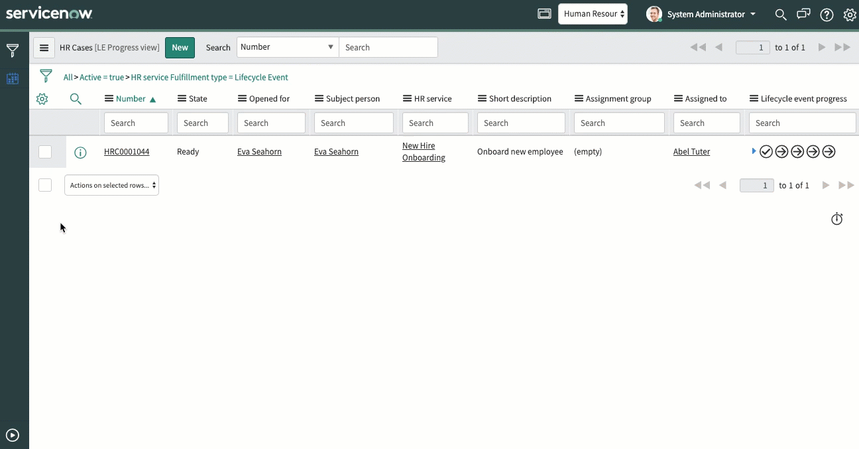Focus the Number column search field
The height and width of the screenshot is (449, 859).
(136, 123)
